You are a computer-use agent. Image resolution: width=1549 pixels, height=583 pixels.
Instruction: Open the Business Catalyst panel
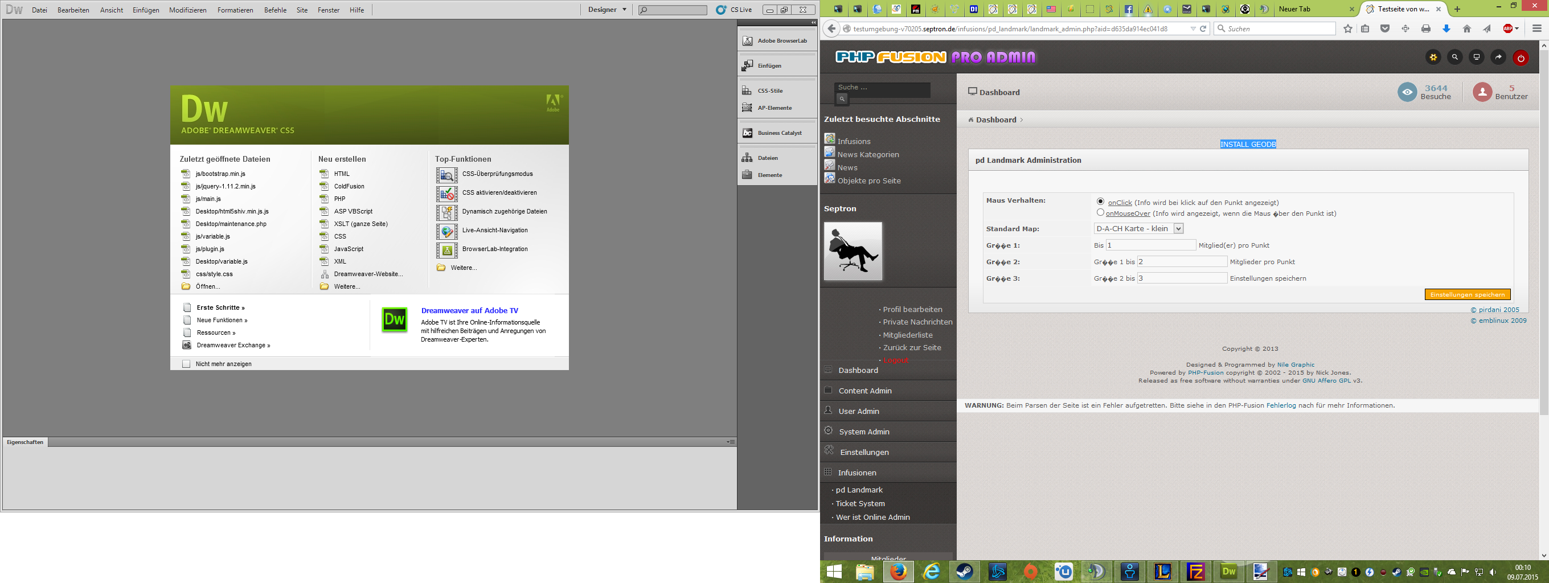(747, 133)
